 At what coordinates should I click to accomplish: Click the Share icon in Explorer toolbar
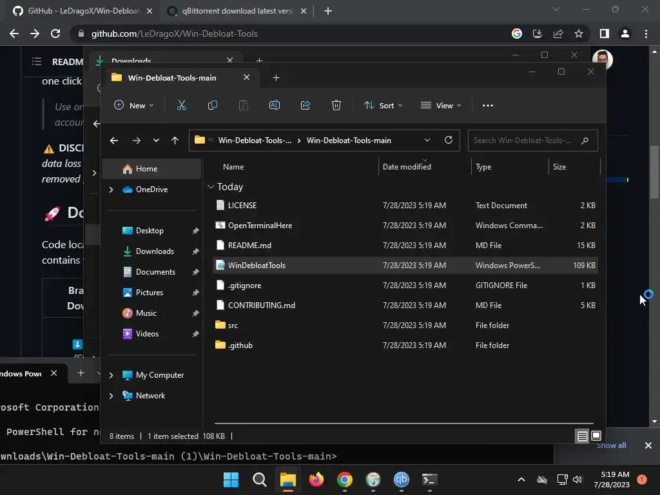[306, 105]
